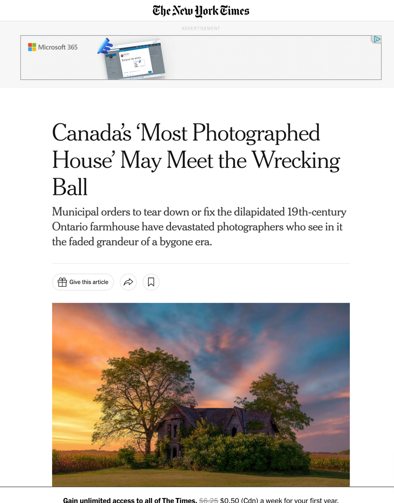Click the small pen icon in the ad's suggestion popup
This screenshot has height=503, width=394.
click(x=140, y=62)
